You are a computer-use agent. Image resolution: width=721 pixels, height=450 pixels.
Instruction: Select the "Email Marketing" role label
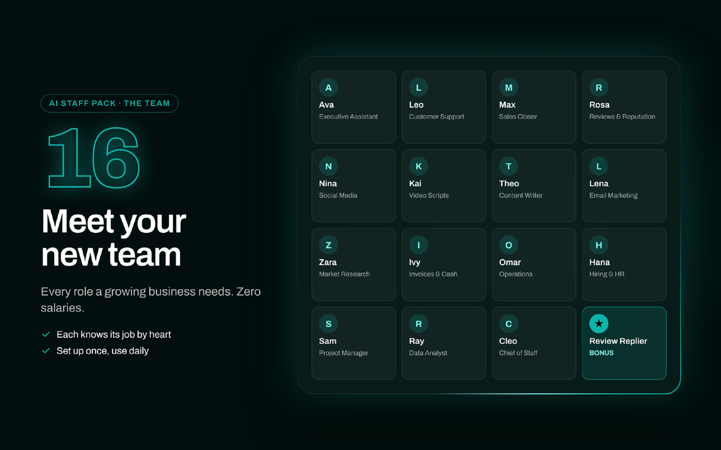coord(613,196)
